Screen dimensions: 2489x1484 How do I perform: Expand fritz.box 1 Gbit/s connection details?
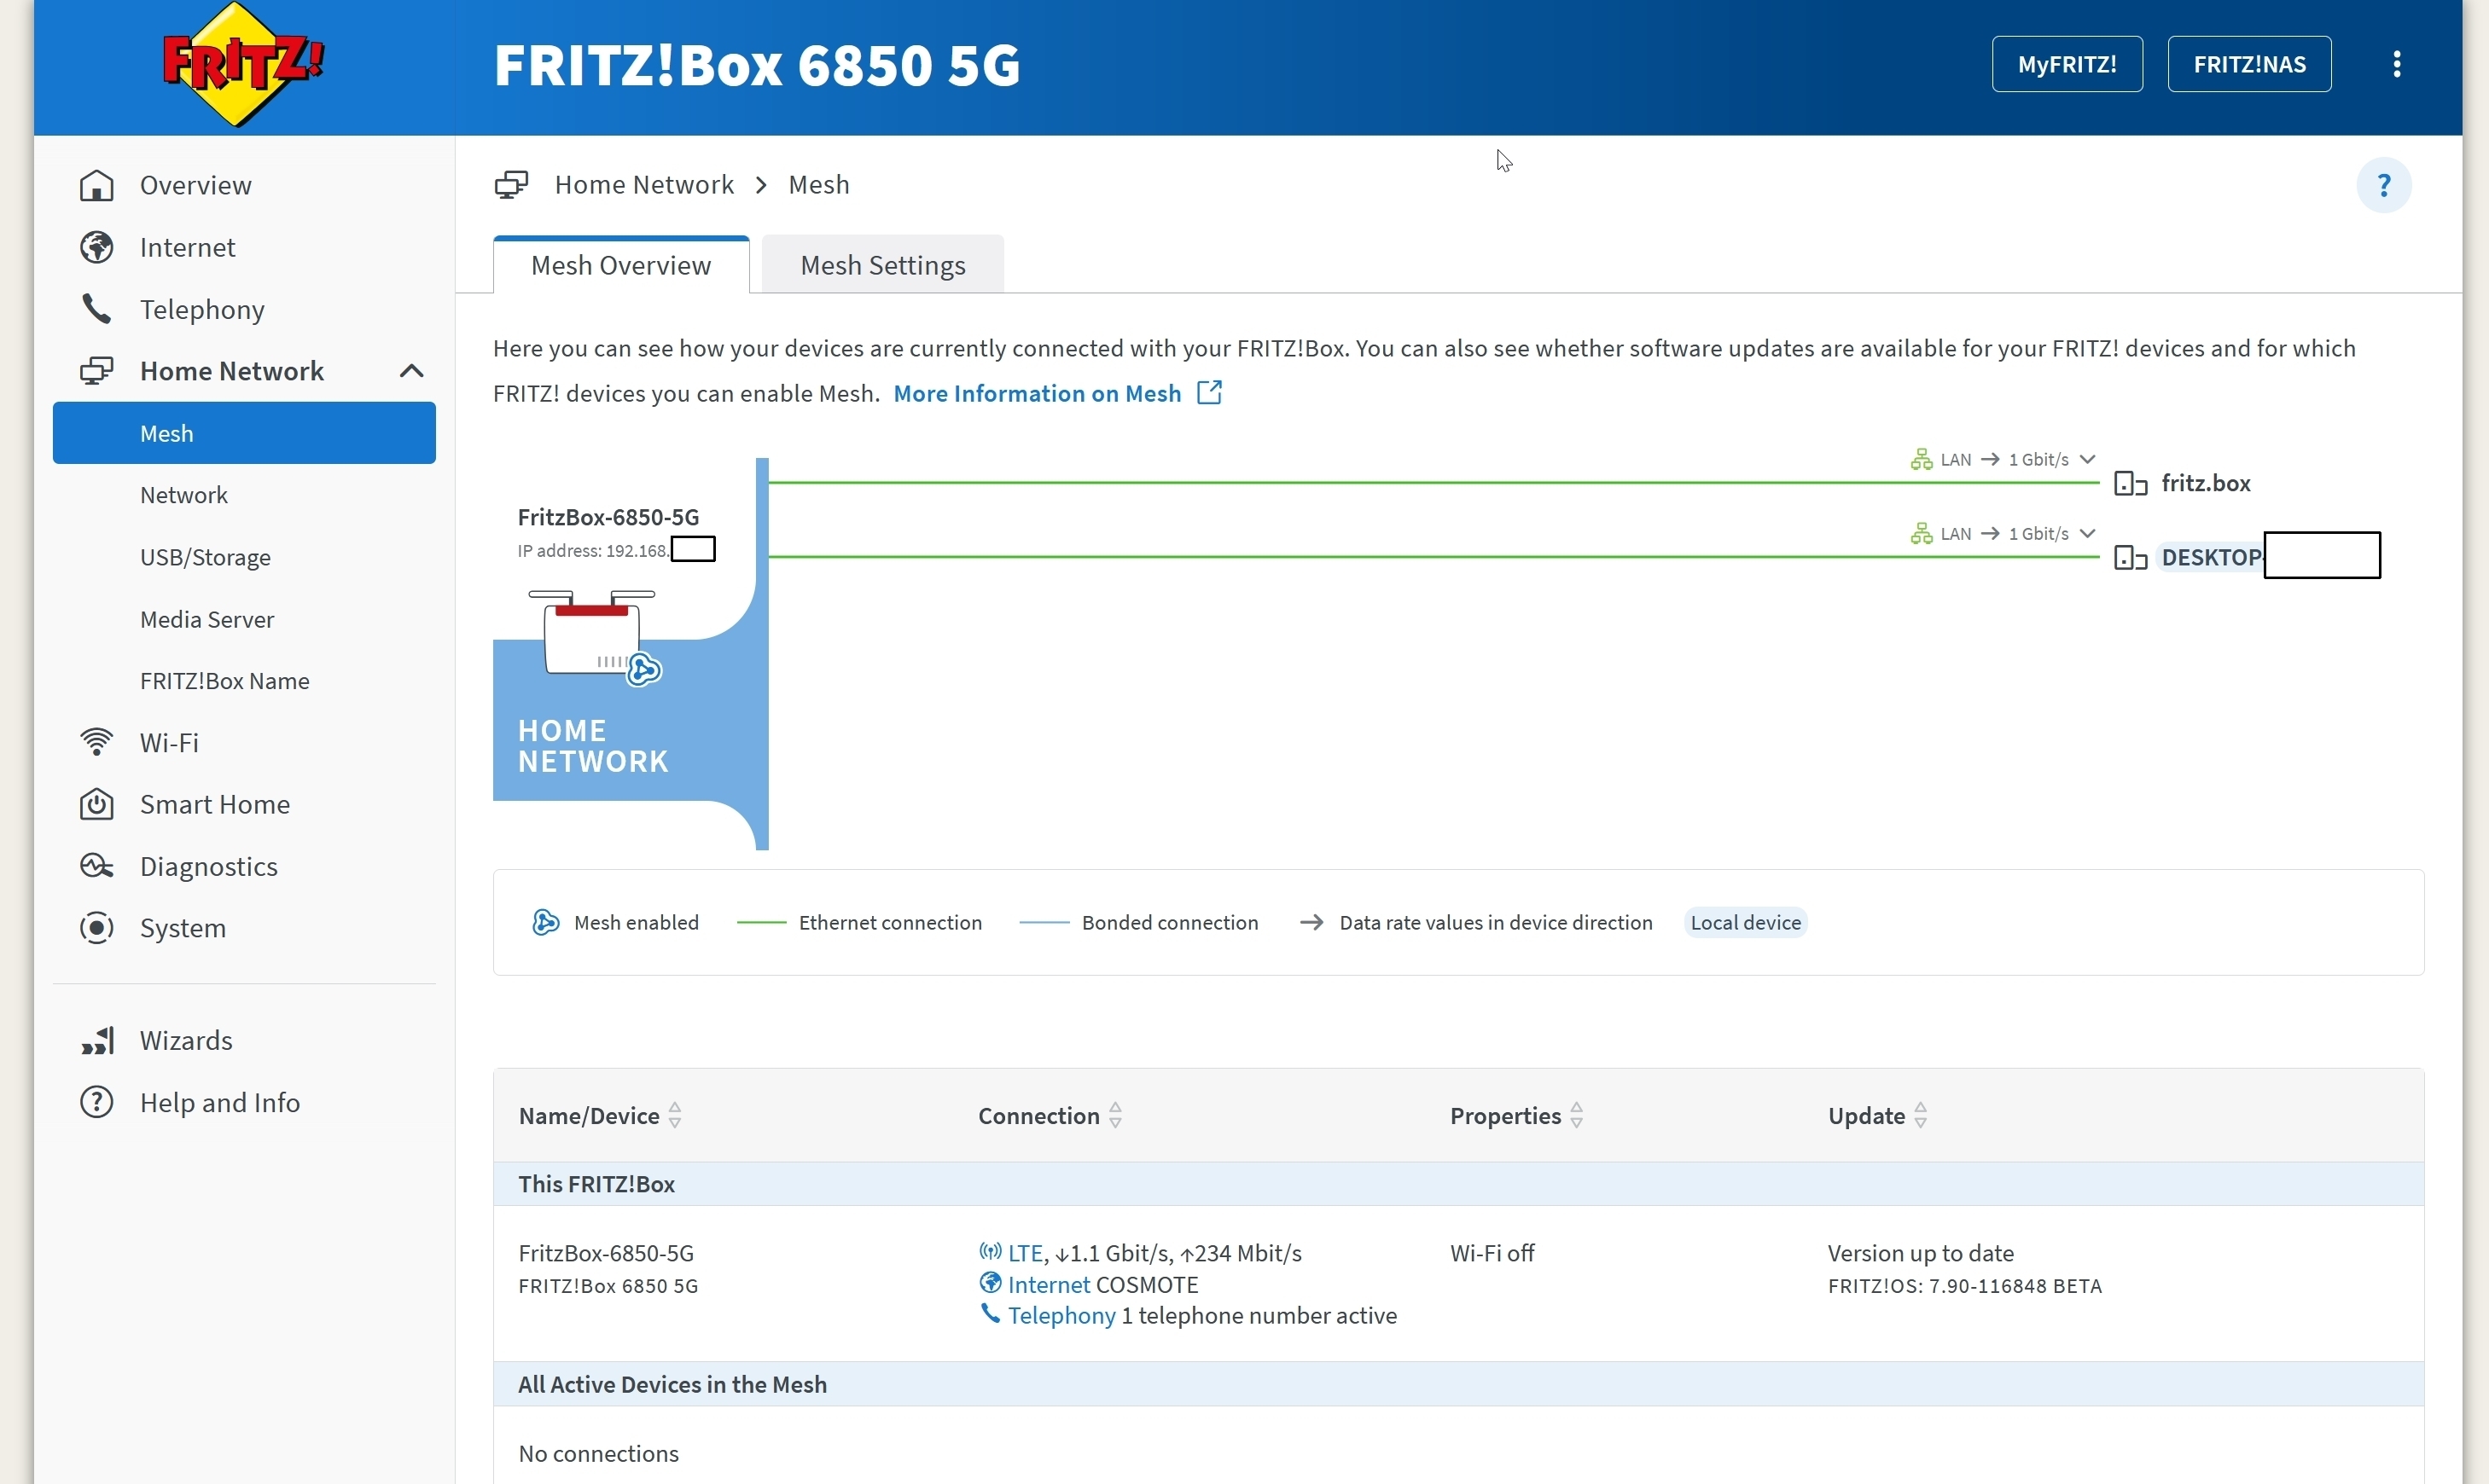point(2088,459)
